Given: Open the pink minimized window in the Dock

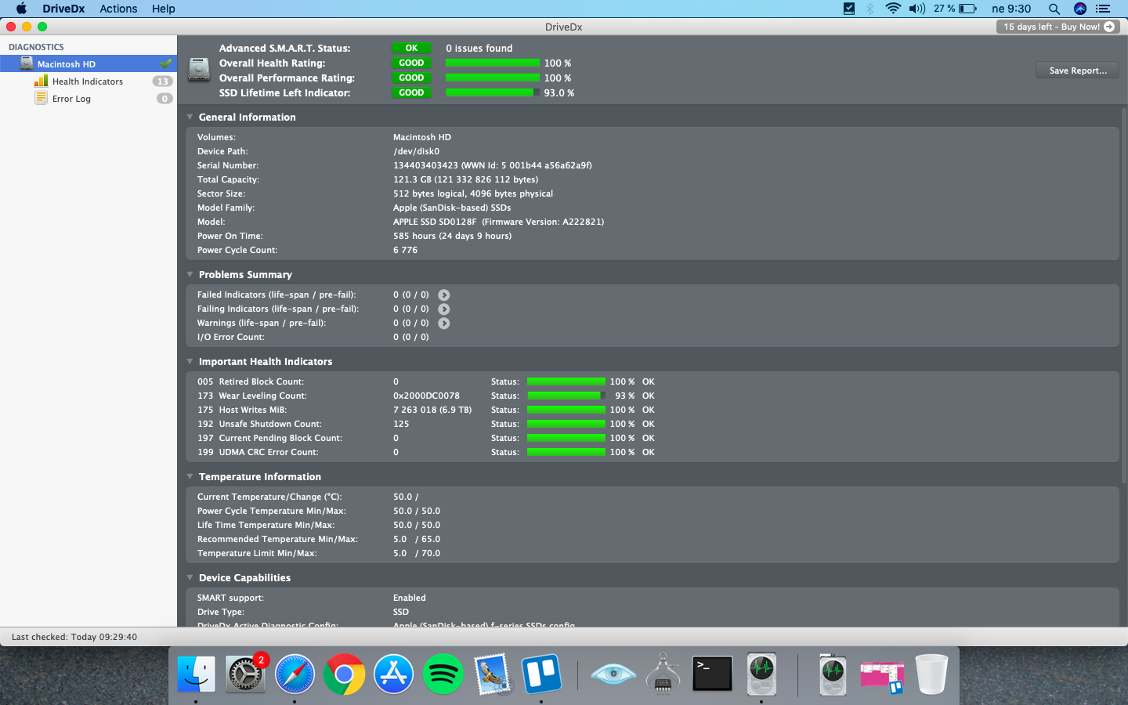Looking at the screenshot, I should click(882, 675).
